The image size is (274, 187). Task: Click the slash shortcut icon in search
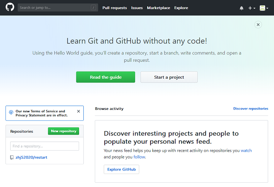click(93, 7)
